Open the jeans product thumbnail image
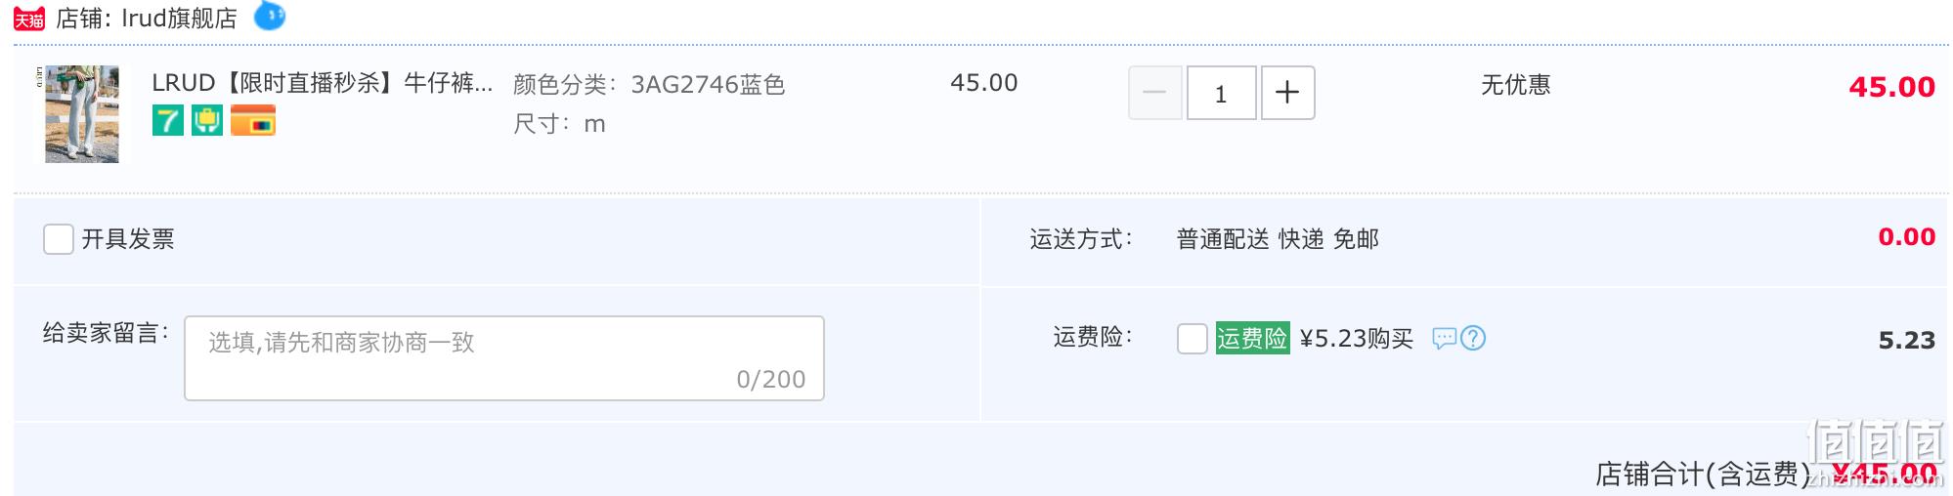1953x496 pixels. pyautogui.click(x=82, y=114)
